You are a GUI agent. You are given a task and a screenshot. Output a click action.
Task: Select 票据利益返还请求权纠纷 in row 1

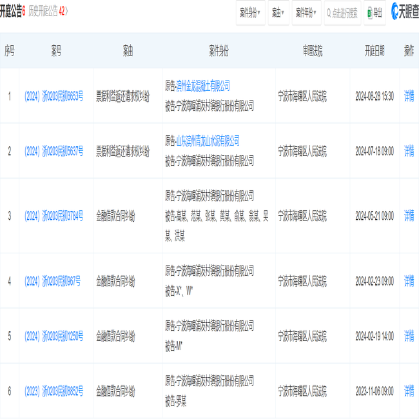pyautogui.click(x=122, y=96)
